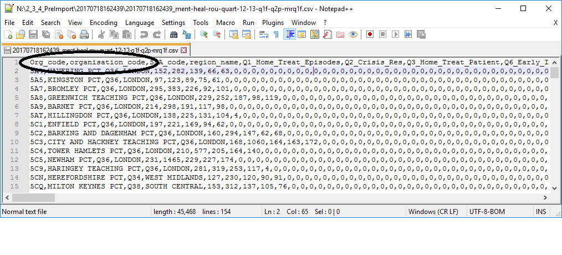
Task: Open the Language menu
Action: (140, 23)
